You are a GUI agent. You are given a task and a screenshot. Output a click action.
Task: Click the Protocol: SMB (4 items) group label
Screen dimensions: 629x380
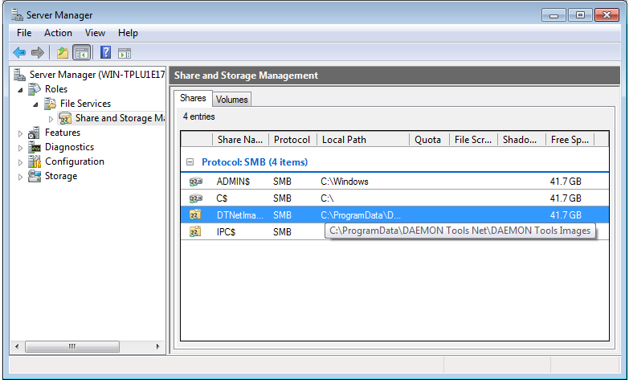(255, 162)
